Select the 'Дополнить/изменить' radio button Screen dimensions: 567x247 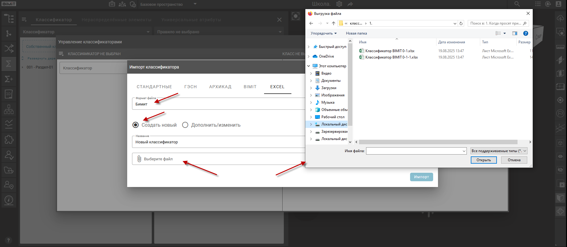(185, 125)
